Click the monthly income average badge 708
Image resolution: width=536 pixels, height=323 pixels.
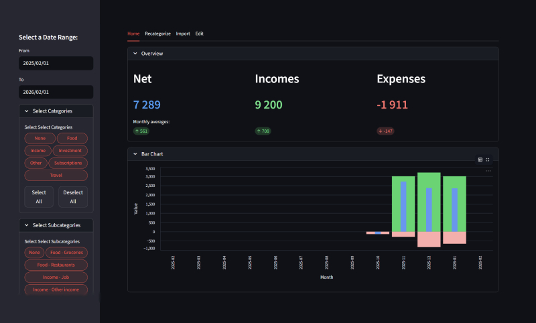tap(263, 131)
